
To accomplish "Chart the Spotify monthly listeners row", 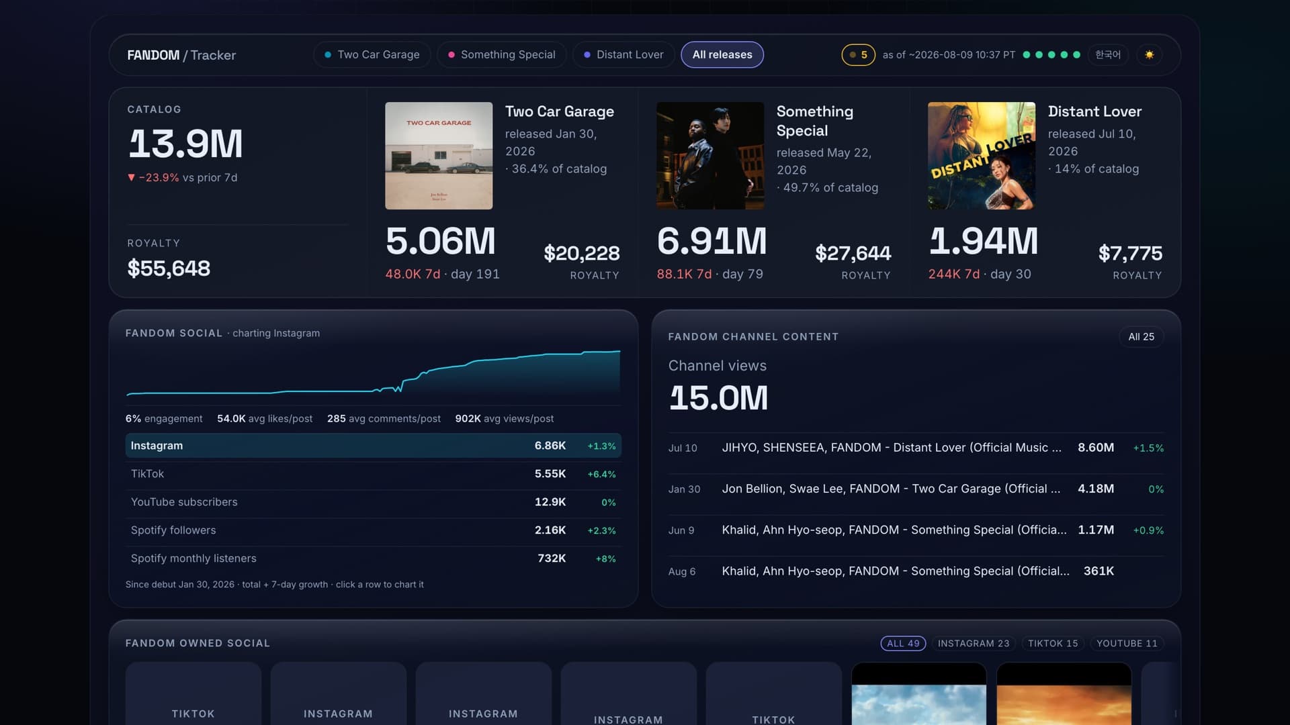I will (373, 559).
